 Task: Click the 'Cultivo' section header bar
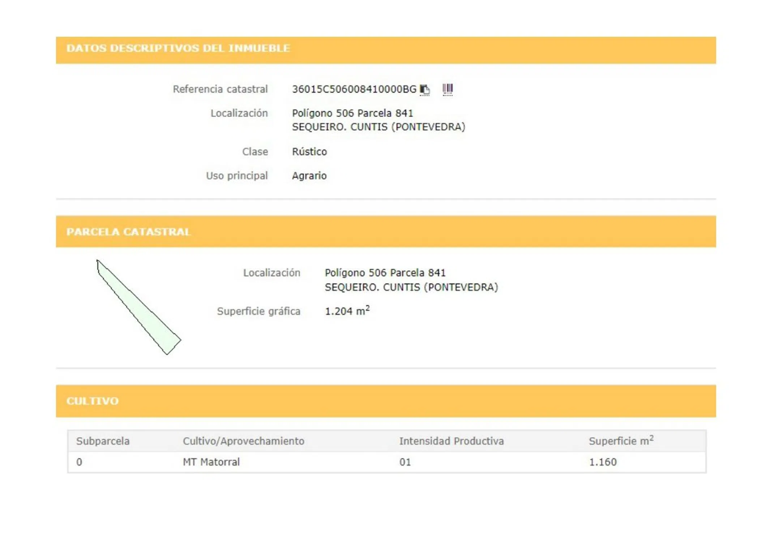[93, 401]
